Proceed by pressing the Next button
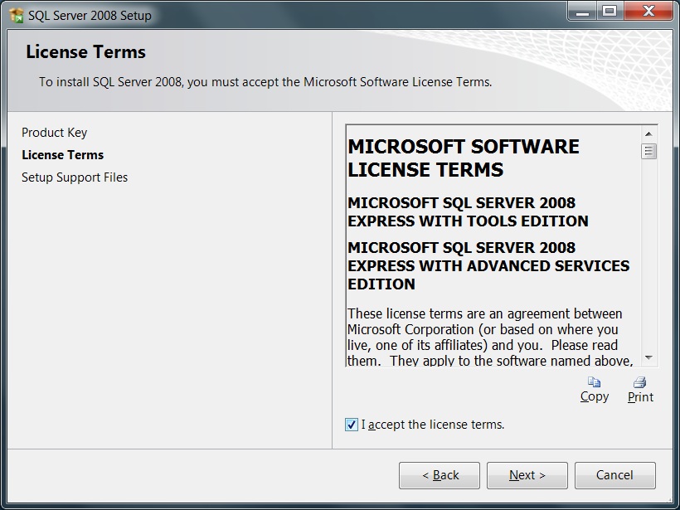 coord(527,475)
